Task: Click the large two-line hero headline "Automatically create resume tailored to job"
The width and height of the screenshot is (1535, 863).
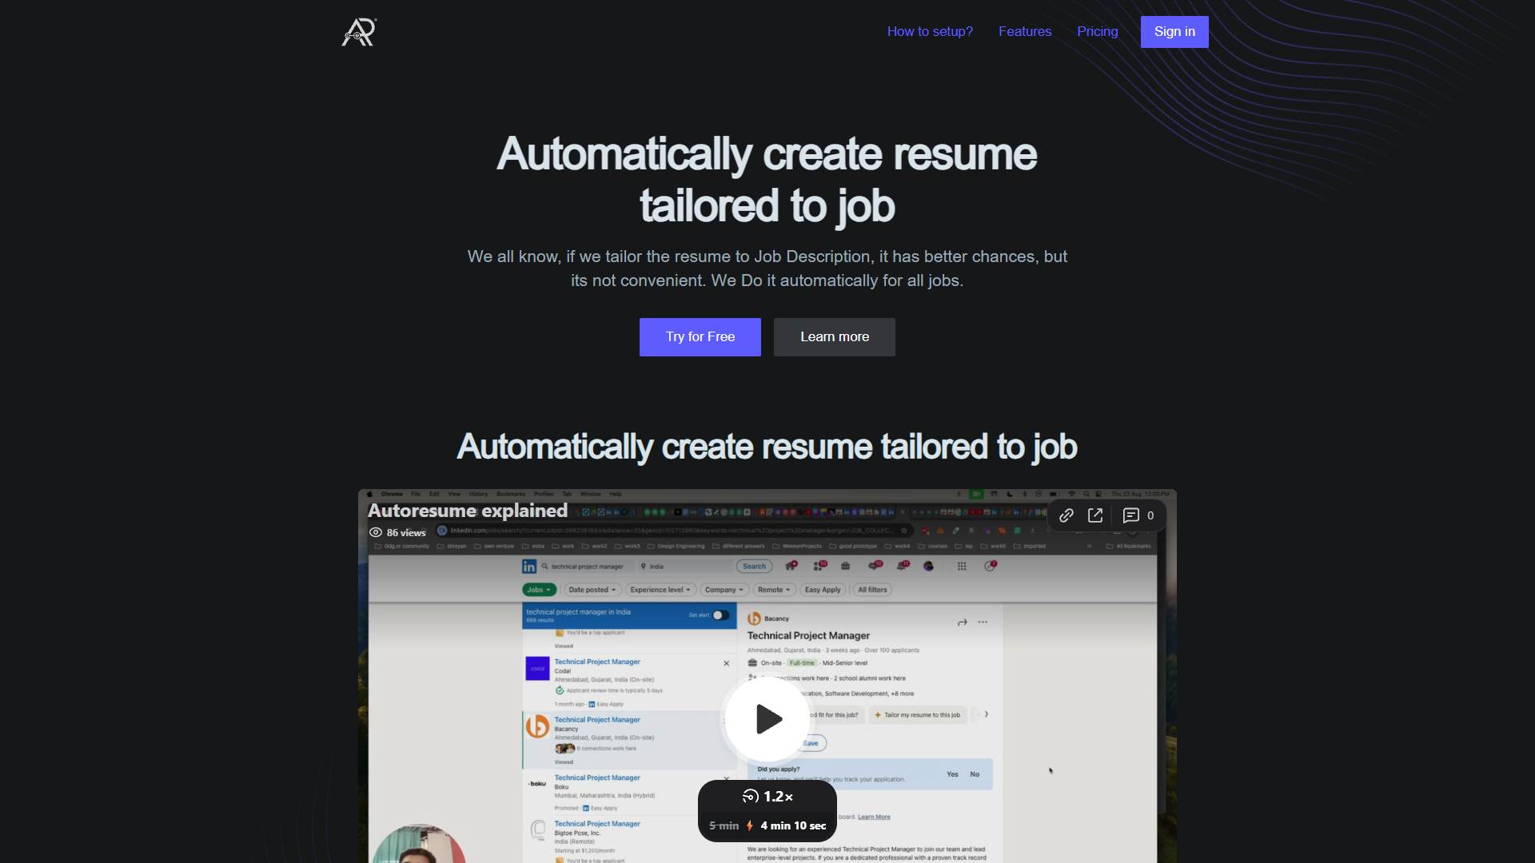Action: 767,180
